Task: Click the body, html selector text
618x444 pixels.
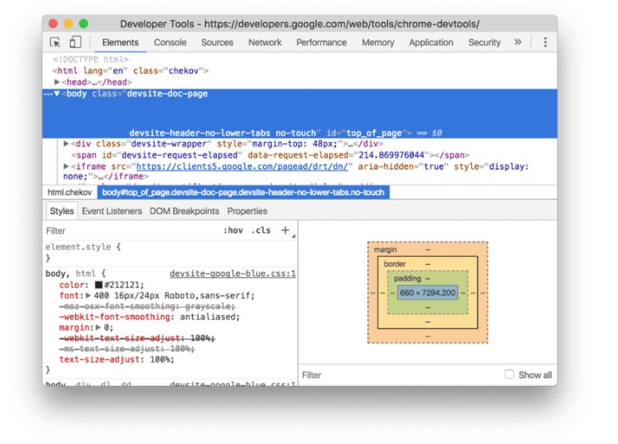Action: (70, 273)
